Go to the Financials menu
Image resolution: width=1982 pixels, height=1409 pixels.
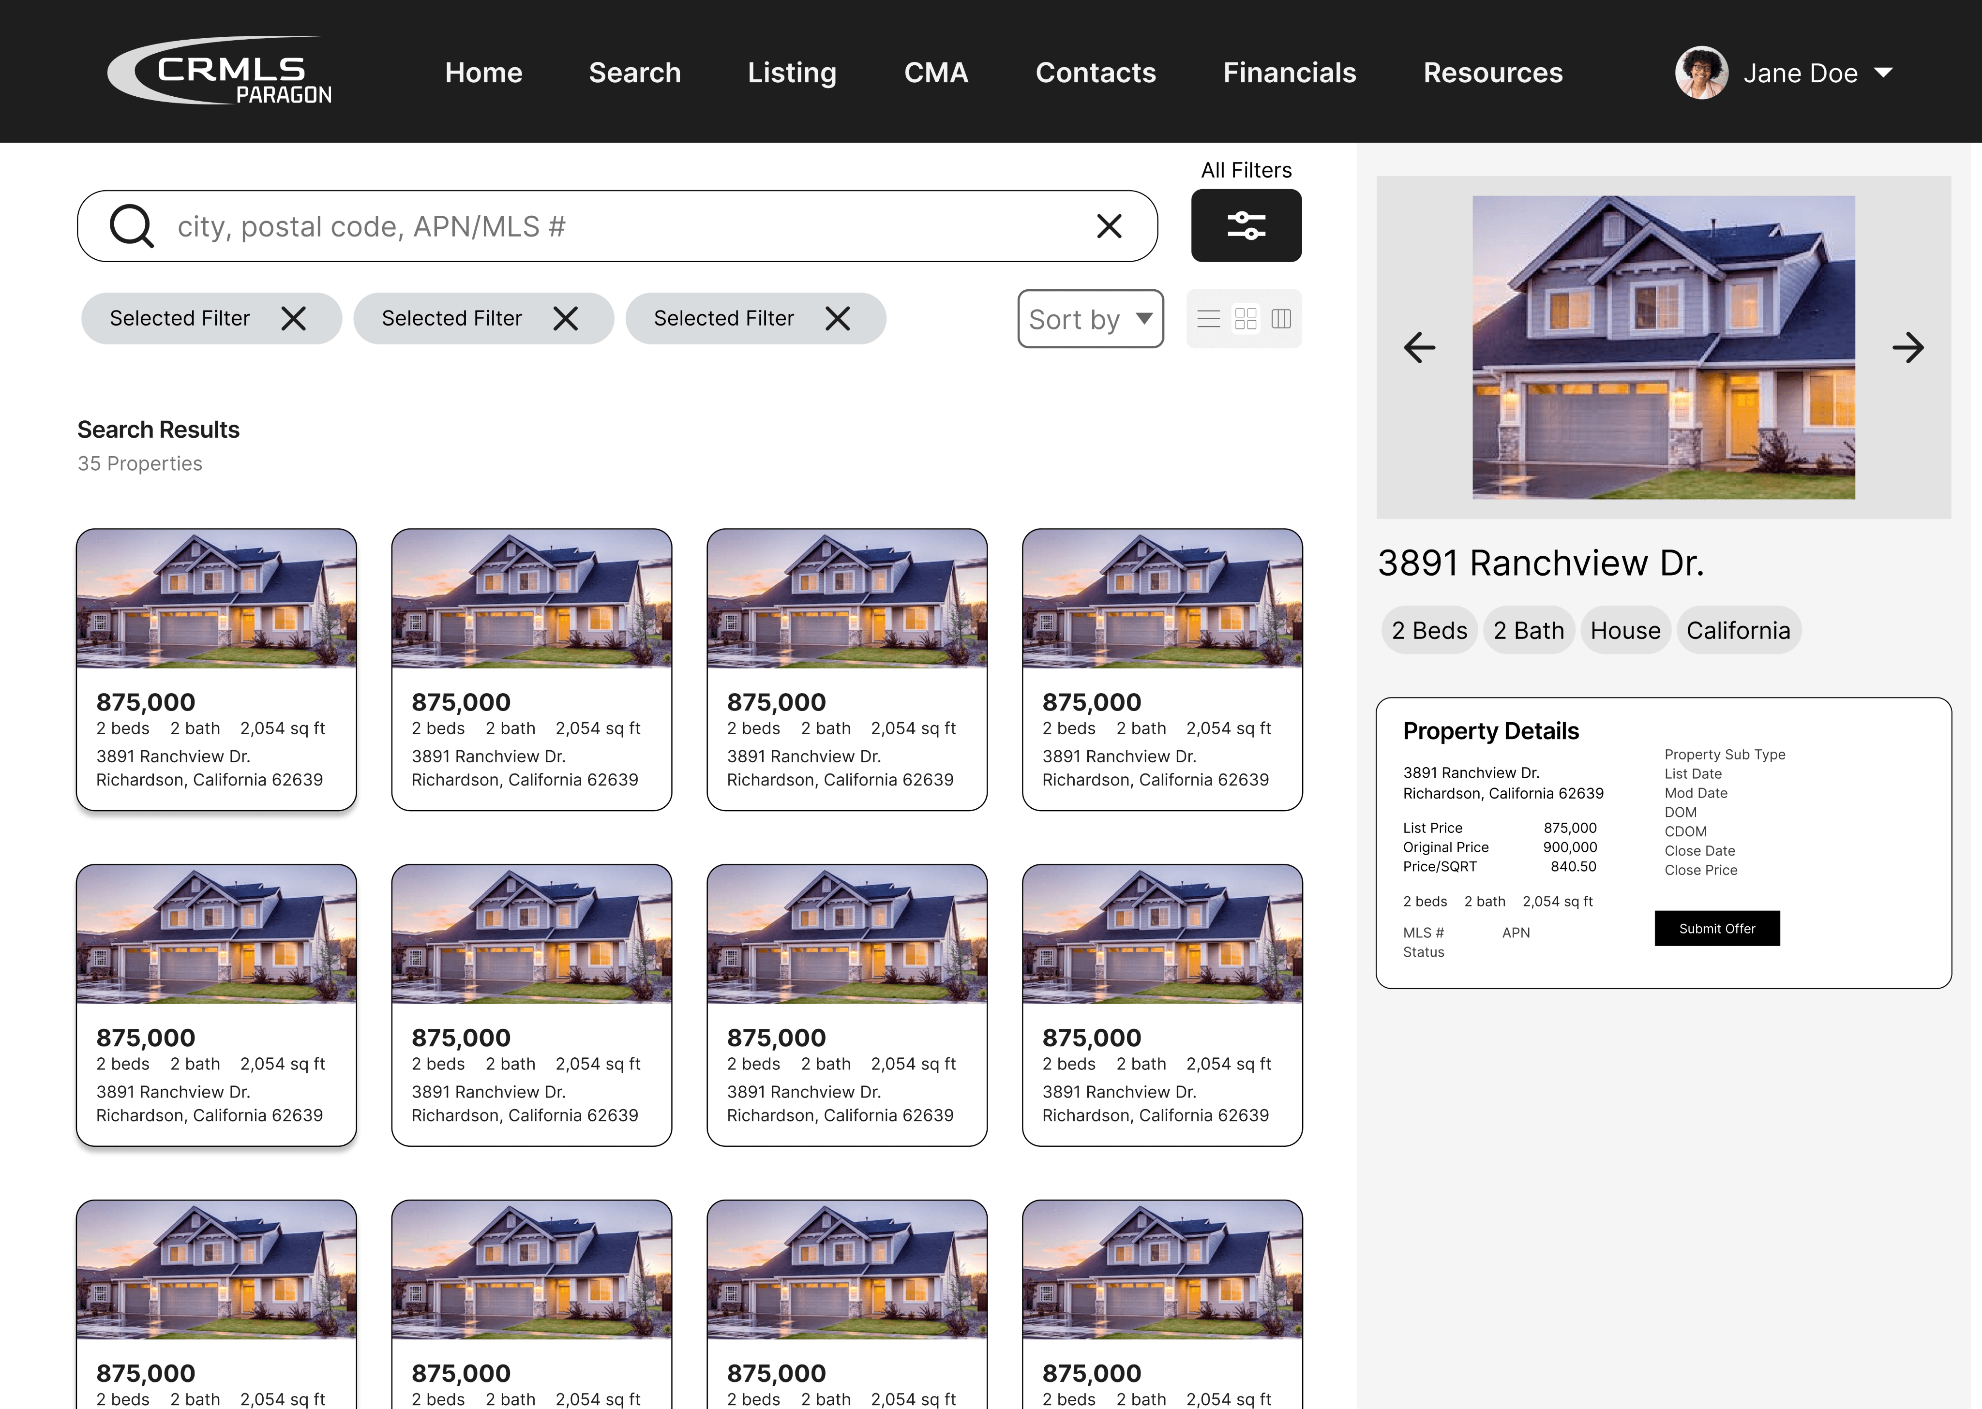pos(1289,73)
